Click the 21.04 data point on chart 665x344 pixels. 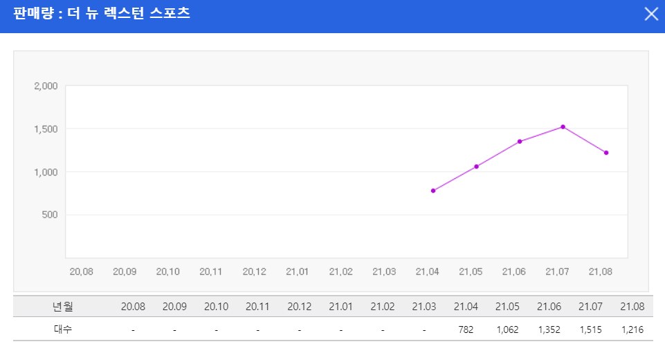[433, 191]
